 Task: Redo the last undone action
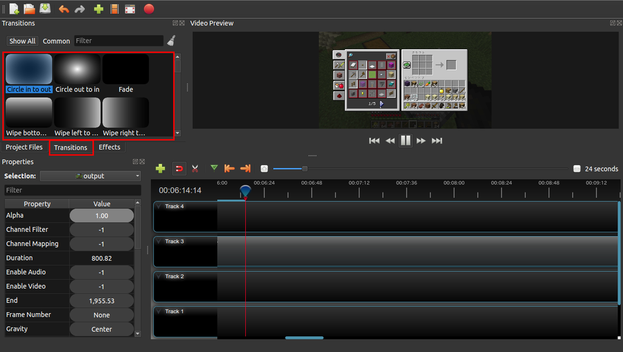[x=80, y=9]
